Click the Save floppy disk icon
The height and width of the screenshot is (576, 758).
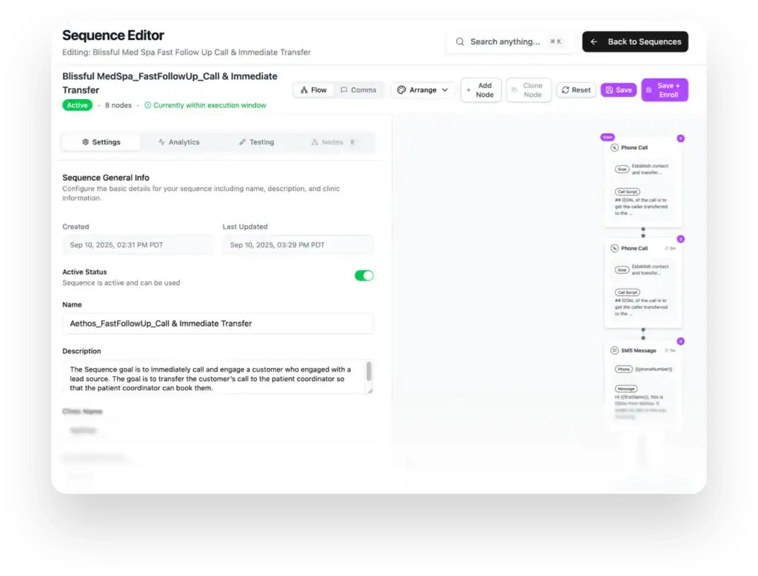click(x=609, y=90)
